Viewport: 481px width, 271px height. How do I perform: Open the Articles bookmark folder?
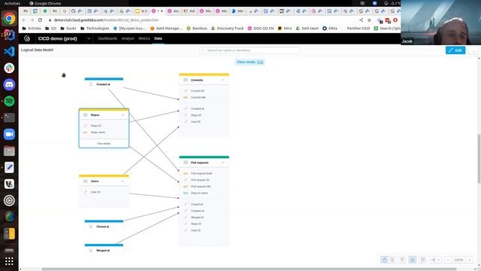(x=32, y=29)
